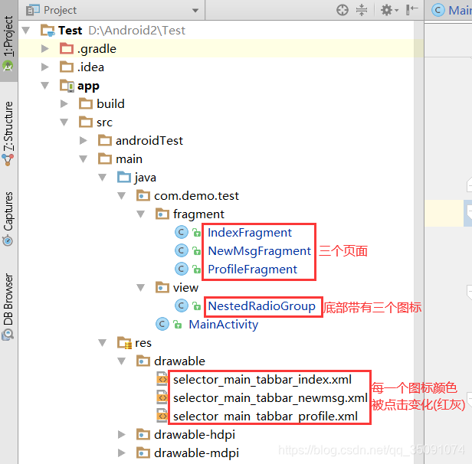The image size is (472, 464).
Task: Expand the build folder arrow
Action: click(64, 103)
